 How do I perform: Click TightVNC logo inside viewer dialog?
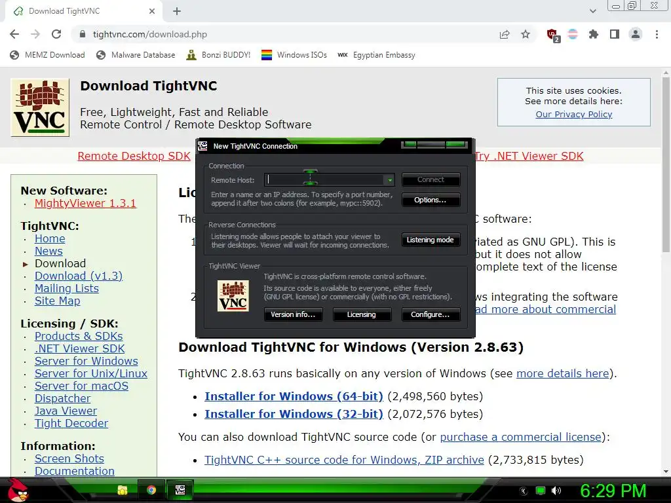pyautogui.click(x=233, y=296)
